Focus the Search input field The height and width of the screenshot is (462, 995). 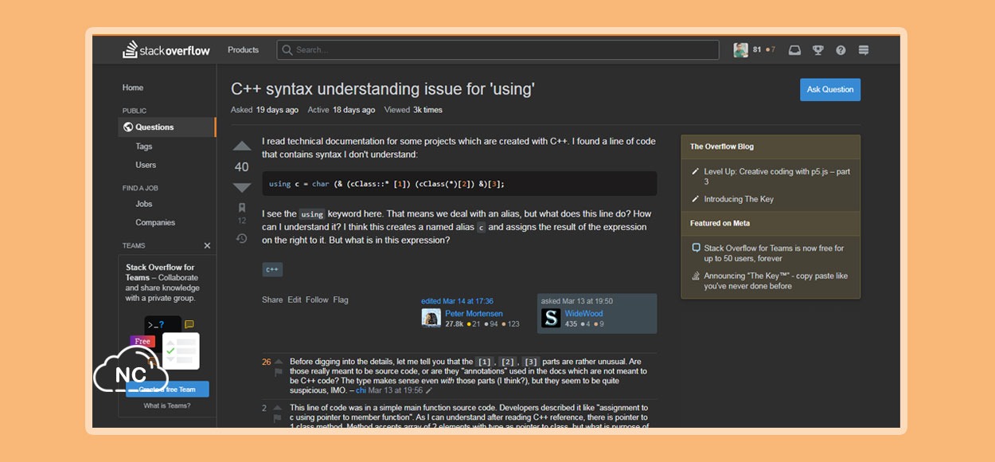click(497, 50)
